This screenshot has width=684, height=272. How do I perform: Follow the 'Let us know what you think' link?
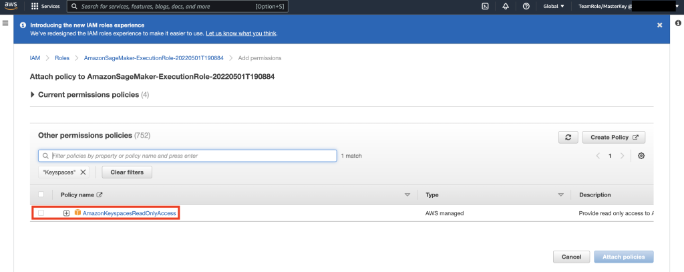(x=240, y=33)
